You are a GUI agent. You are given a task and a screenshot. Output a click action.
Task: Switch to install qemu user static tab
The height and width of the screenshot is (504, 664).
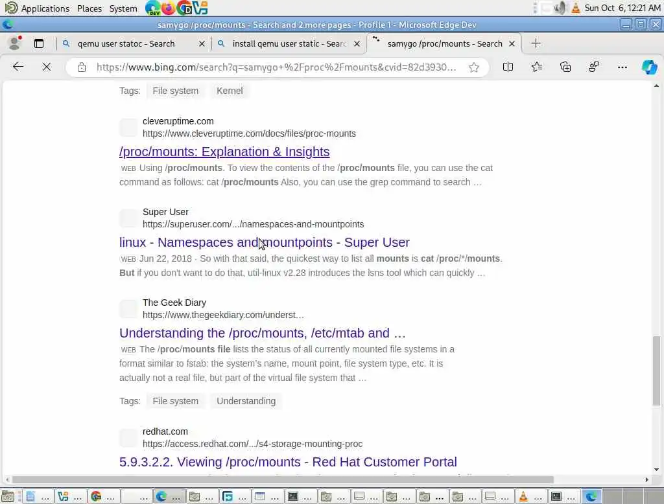click(x=289, y=43)
